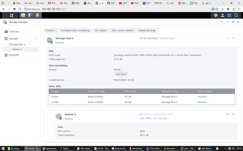Open Global Settings
Image resolution: width=243 pixels, height=151 pixels.
tap(147, 30)
